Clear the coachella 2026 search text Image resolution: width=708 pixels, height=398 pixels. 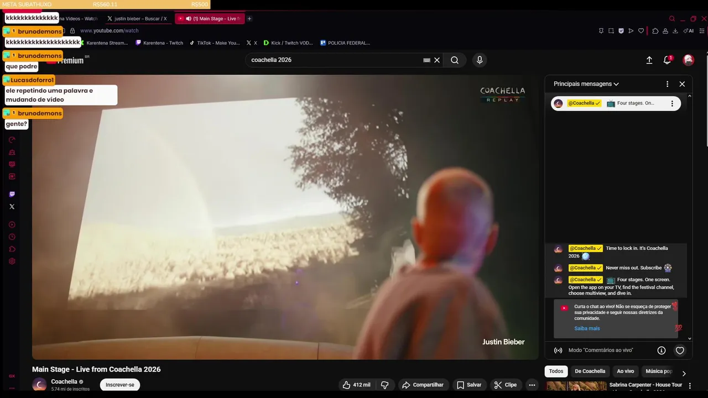tap(437, 60)
